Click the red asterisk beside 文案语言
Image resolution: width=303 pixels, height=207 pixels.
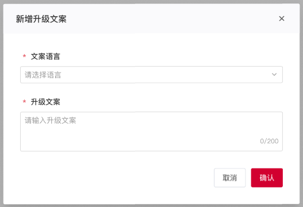click(x=24, y=56)
